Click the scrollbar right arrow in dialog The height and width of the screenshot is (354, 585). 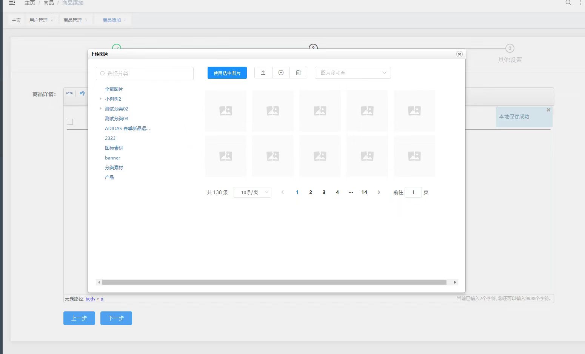455,282
